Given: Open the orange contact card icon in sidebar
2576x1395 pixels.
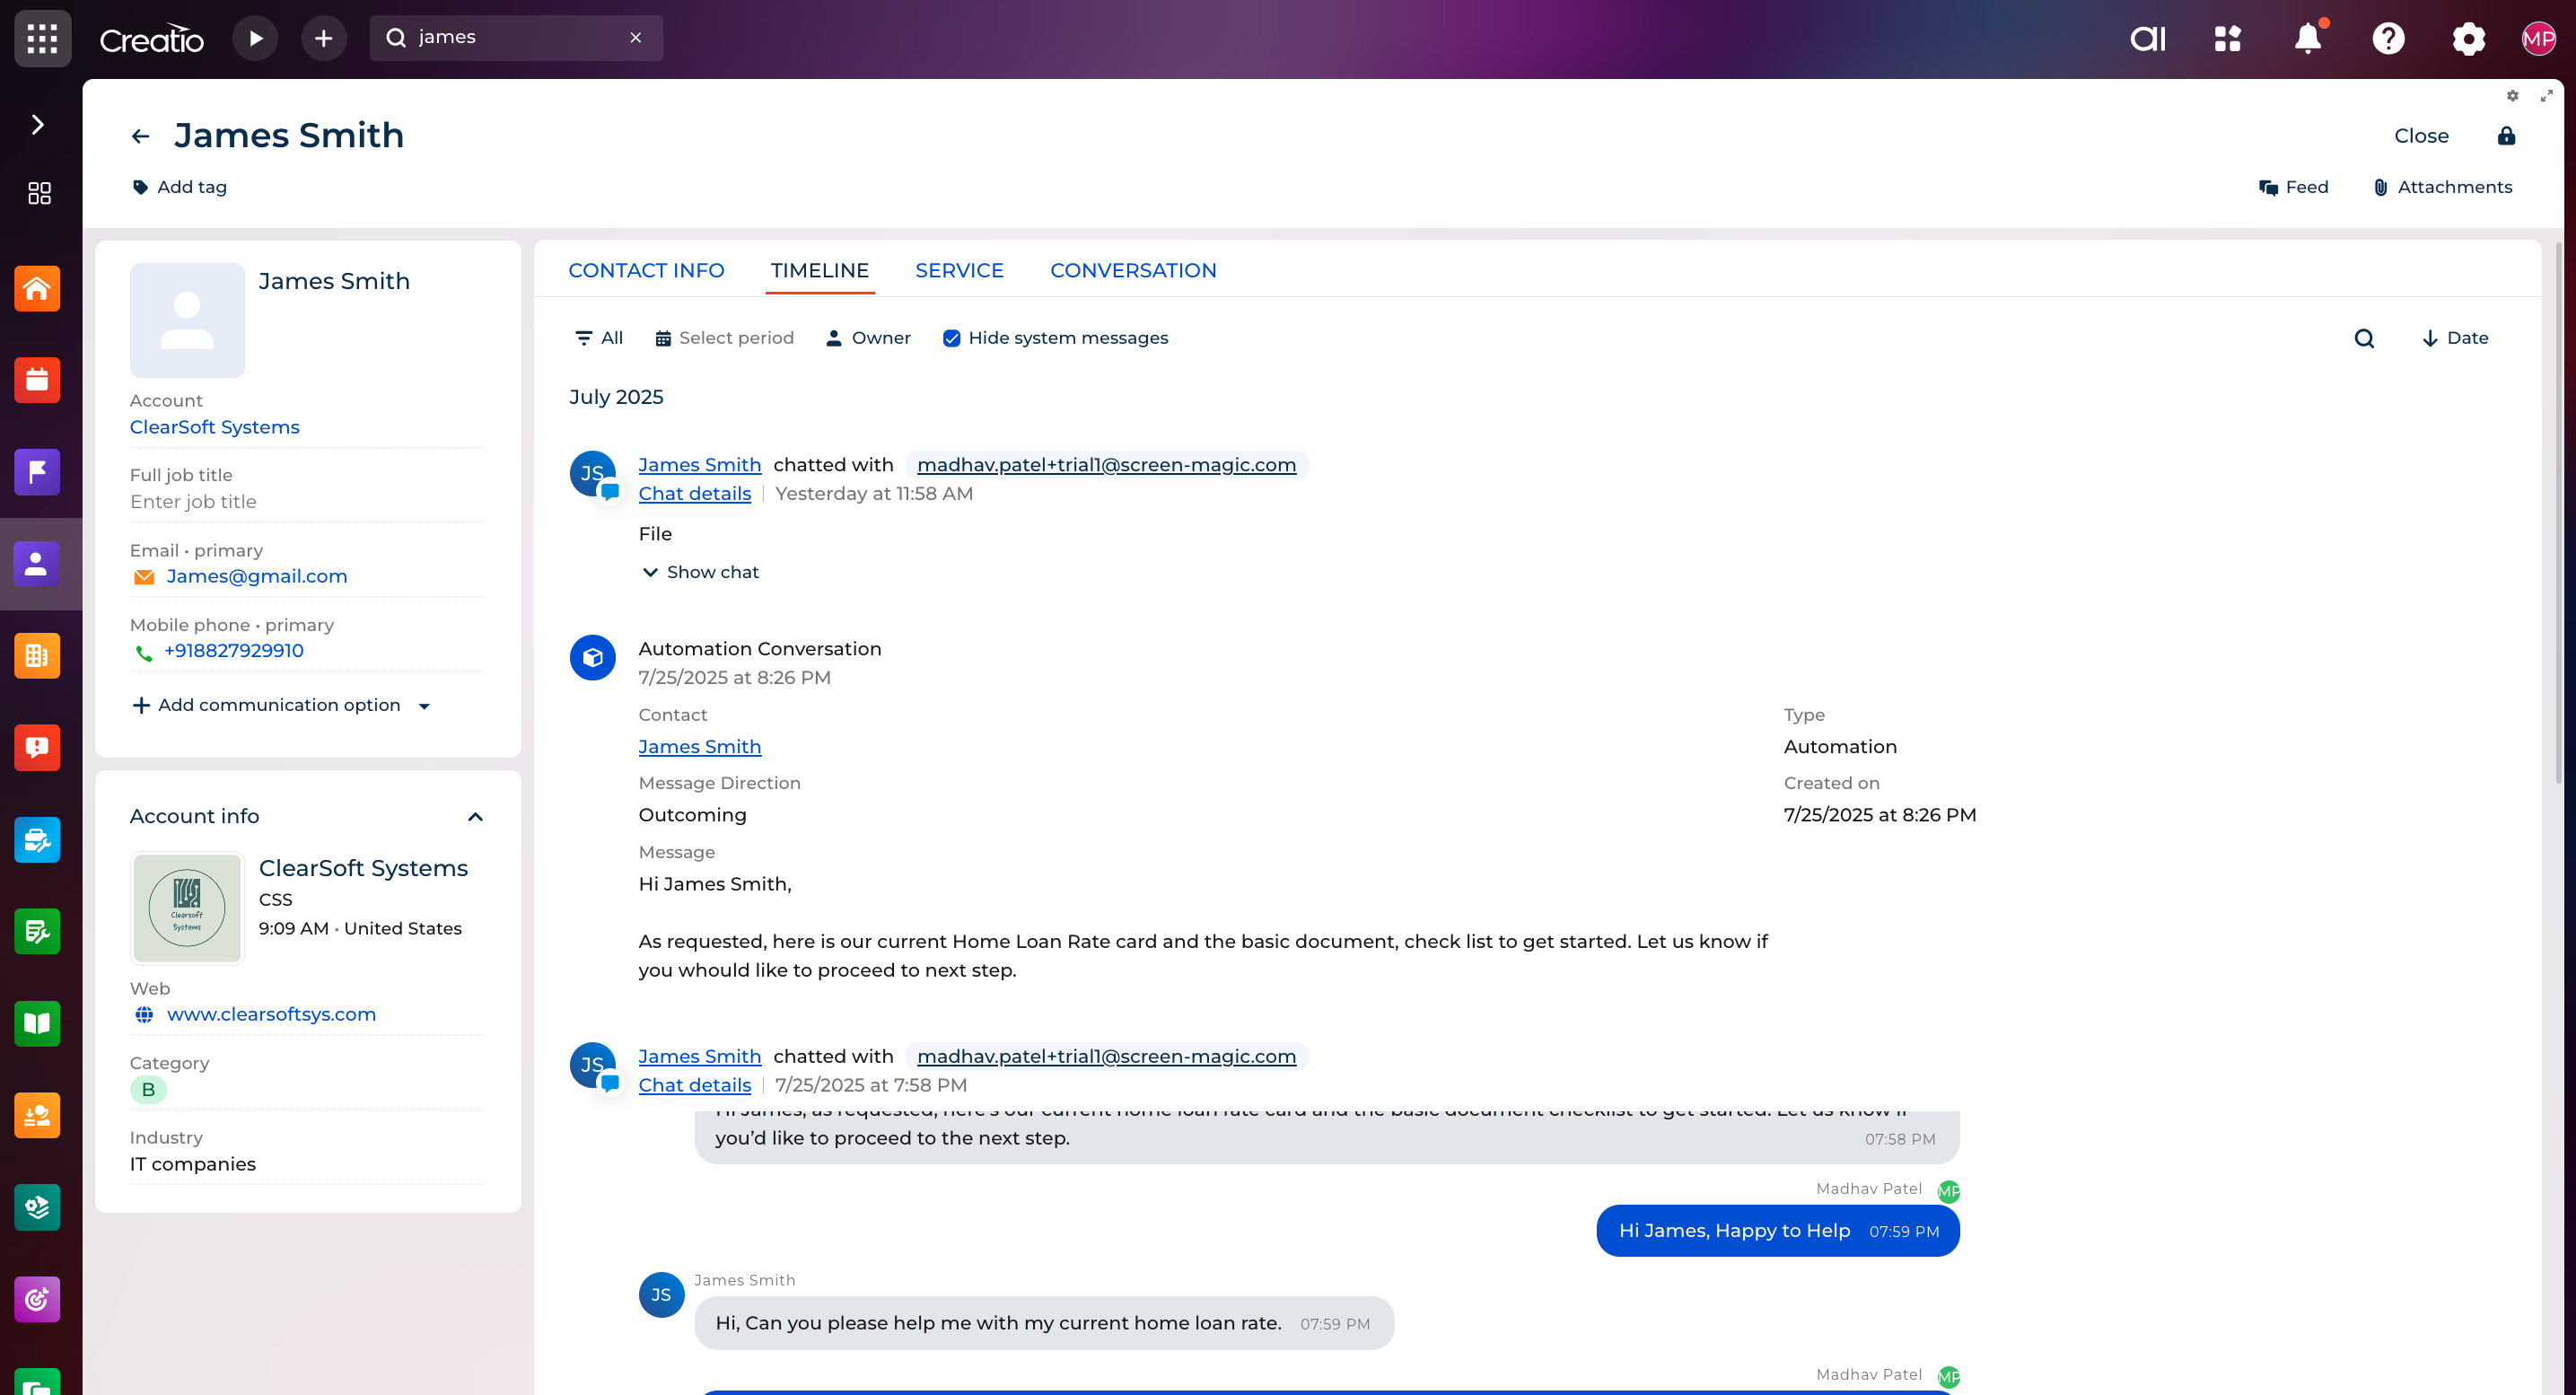Looking at the screenshot, I should click(37, 1116).
